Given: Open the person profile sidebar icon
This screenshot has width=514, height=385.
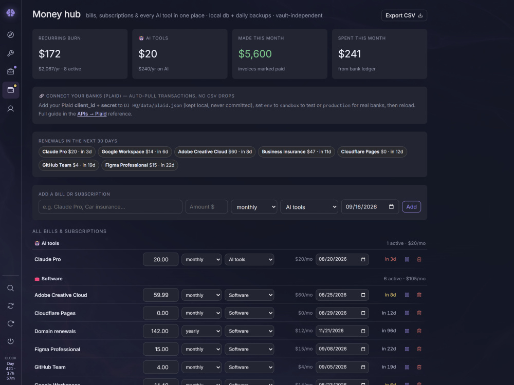Looking at the screenshot, I should [10, 108].
